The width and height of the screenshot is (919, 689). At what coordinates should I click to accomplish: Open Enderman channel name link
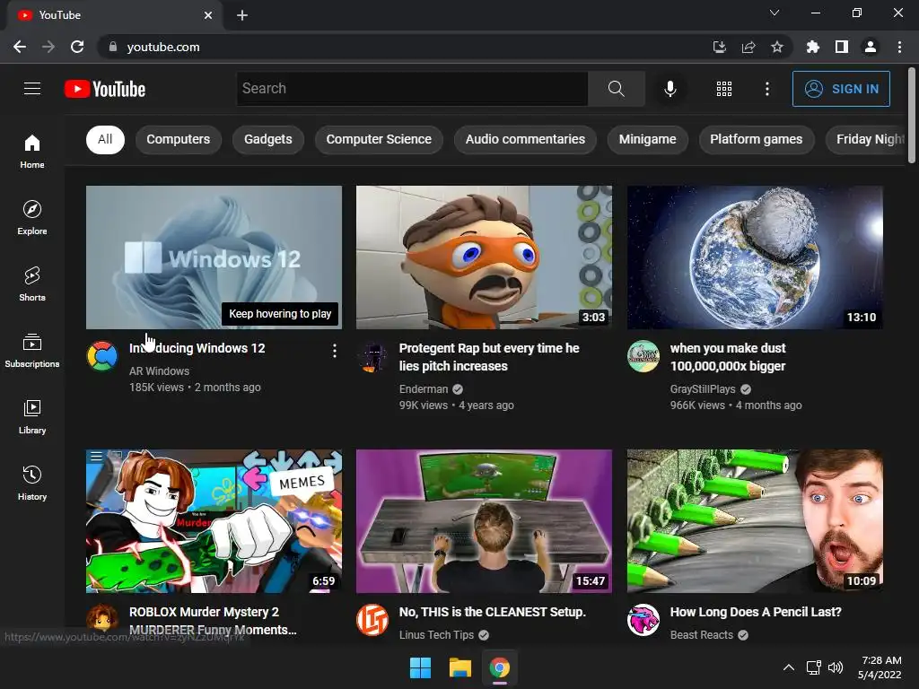[x=424, y=389]
